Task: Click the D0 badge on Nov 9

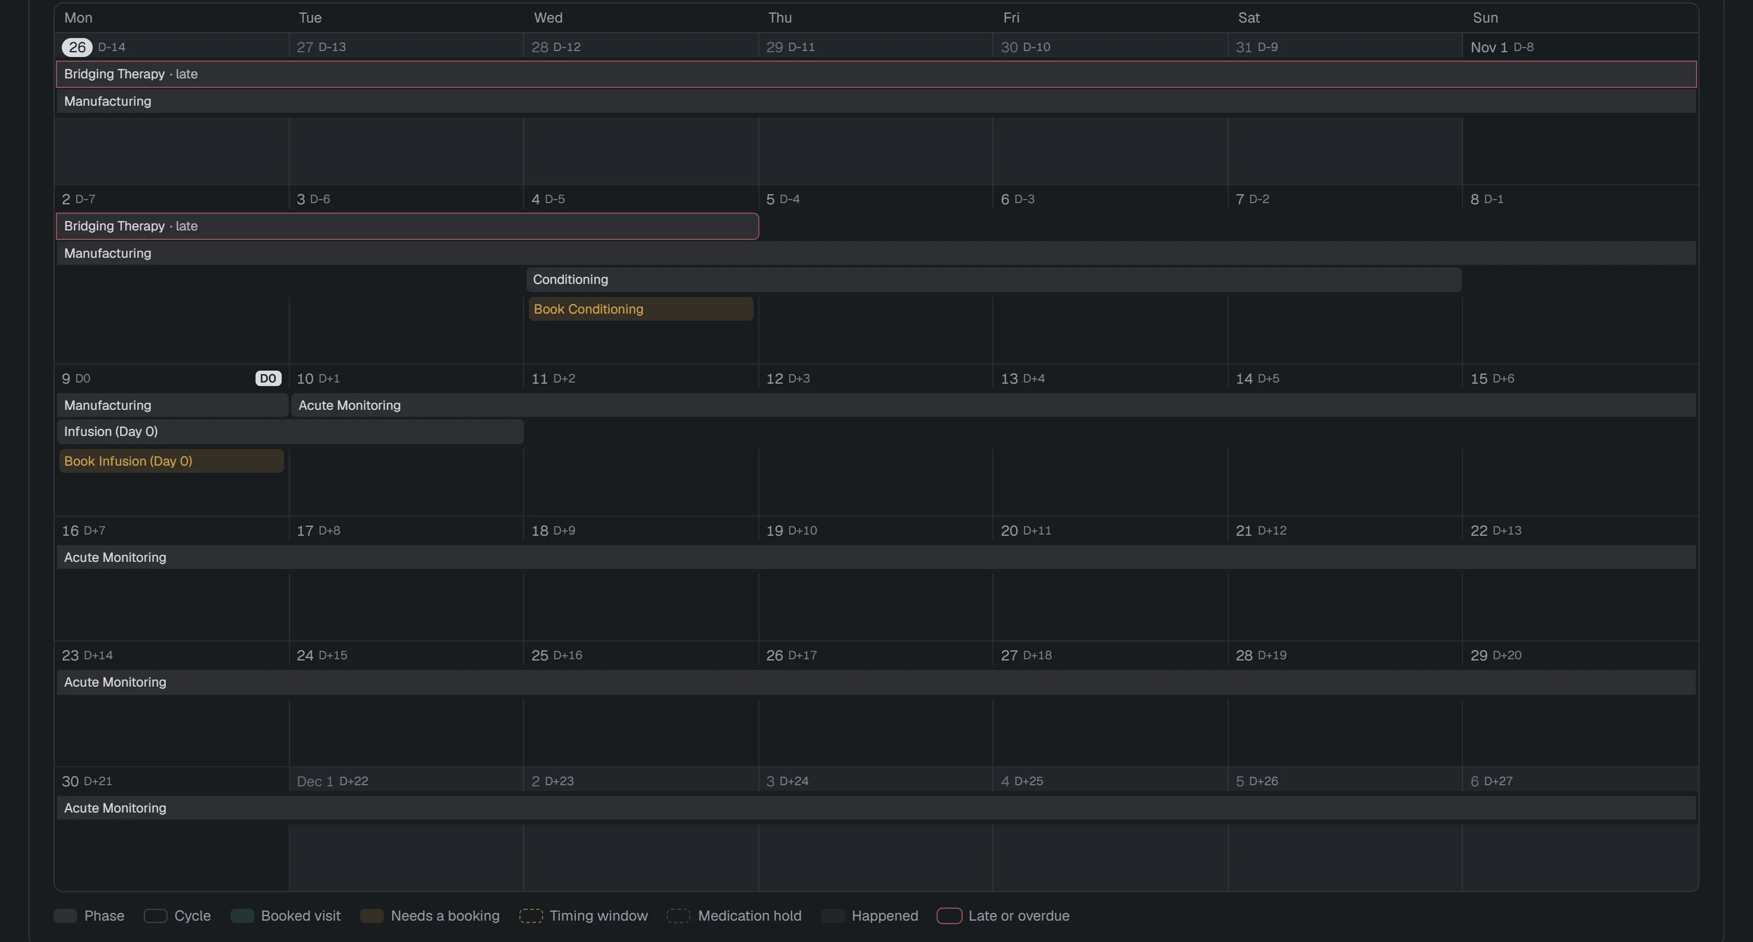Action: tap(268, 378)
